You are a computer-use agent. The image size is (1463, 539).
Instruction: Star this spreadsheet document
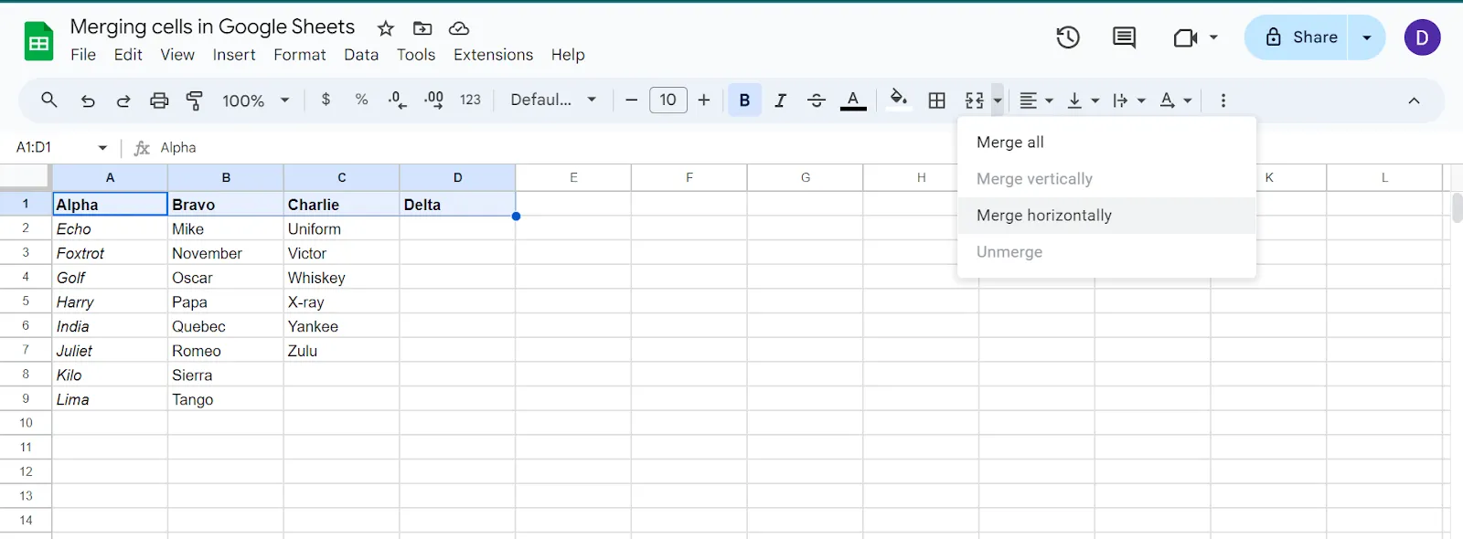(x=386, y=28)
